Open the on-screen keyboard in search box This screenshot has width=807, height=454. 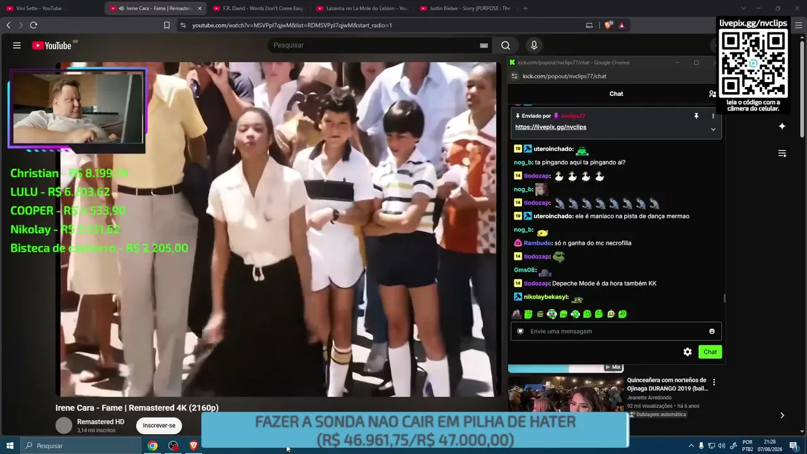click(x=484, y=45)
